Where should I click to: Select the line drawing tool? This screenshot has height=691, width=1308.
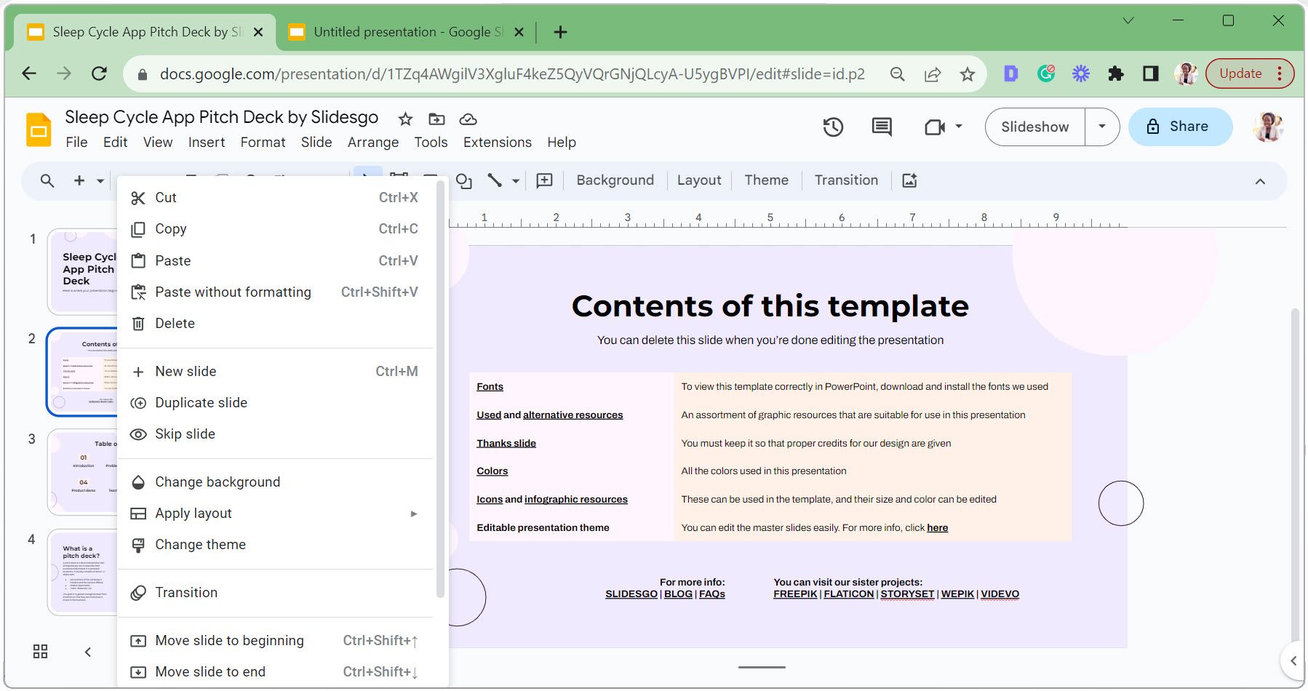(x=494, y=180)
